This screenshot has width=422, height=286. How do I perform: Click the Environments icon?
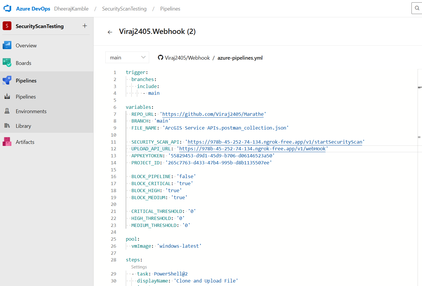7,111
